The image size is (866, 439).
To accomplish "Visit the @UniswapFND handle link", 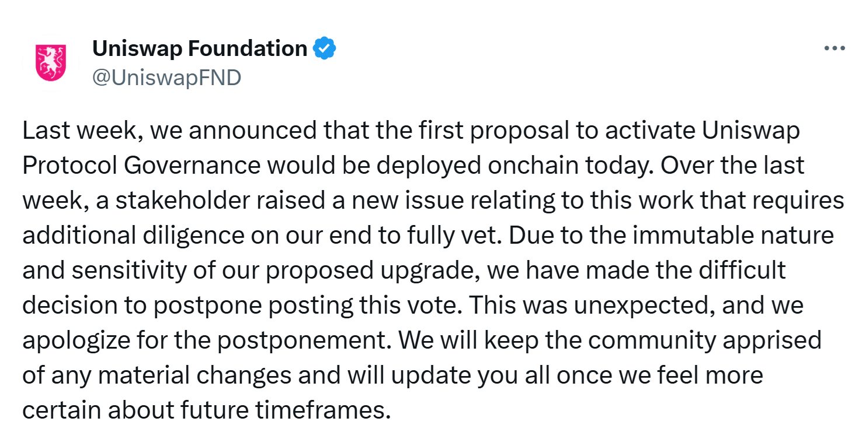I will tap(166, 78).
